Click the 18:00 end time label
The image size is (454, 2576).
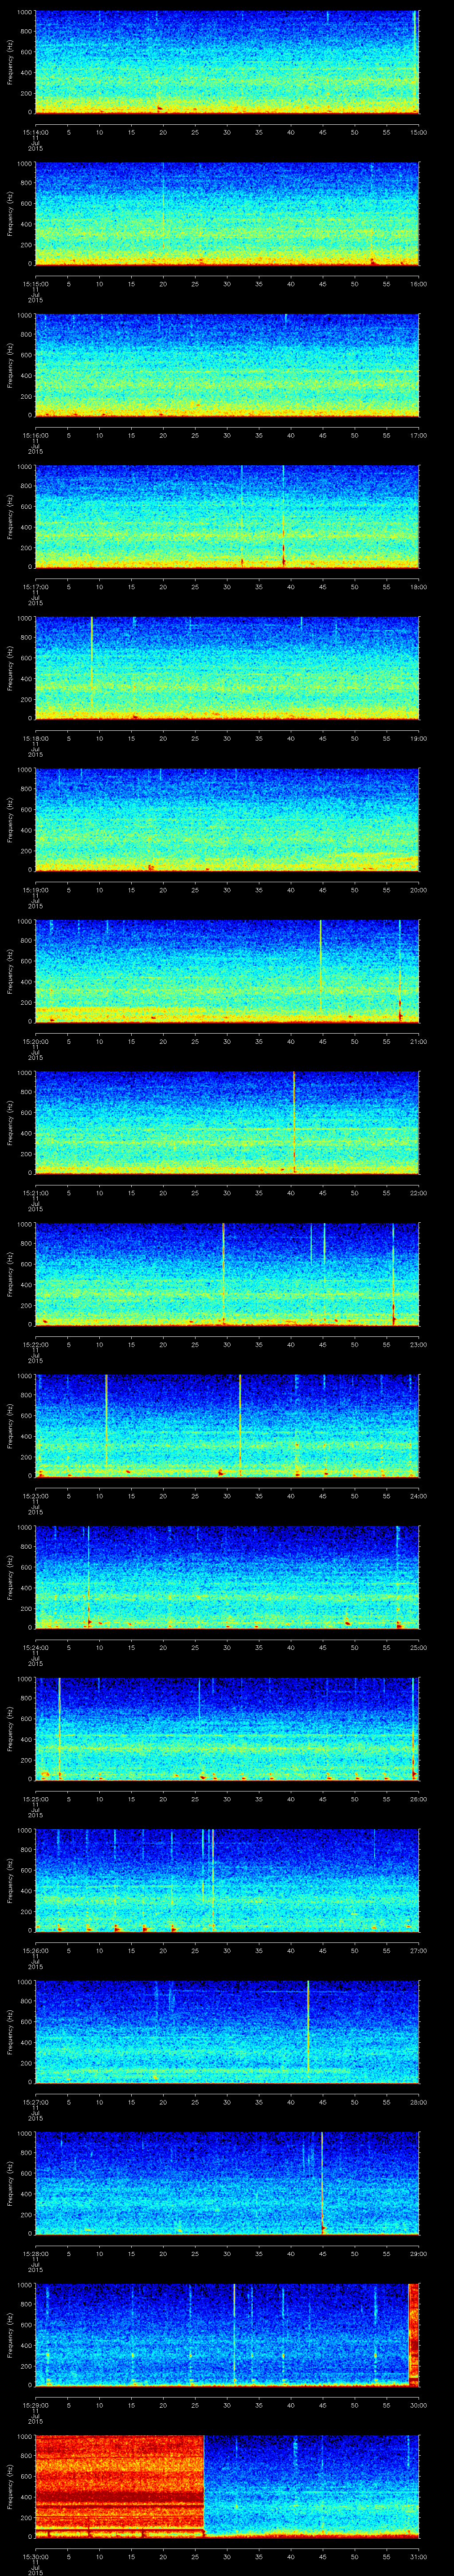419,587
